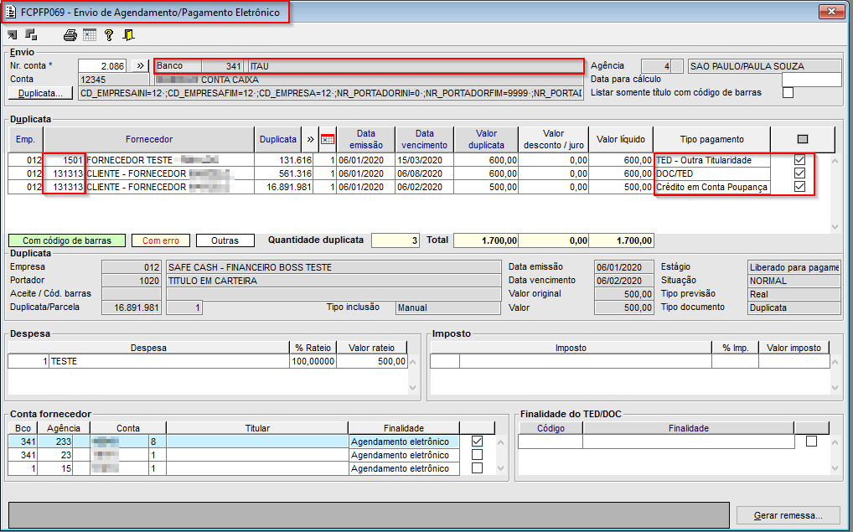Click 'Agendamento eletrônico' for agência 23
This screenshot has width=853, height=532.
404,455
